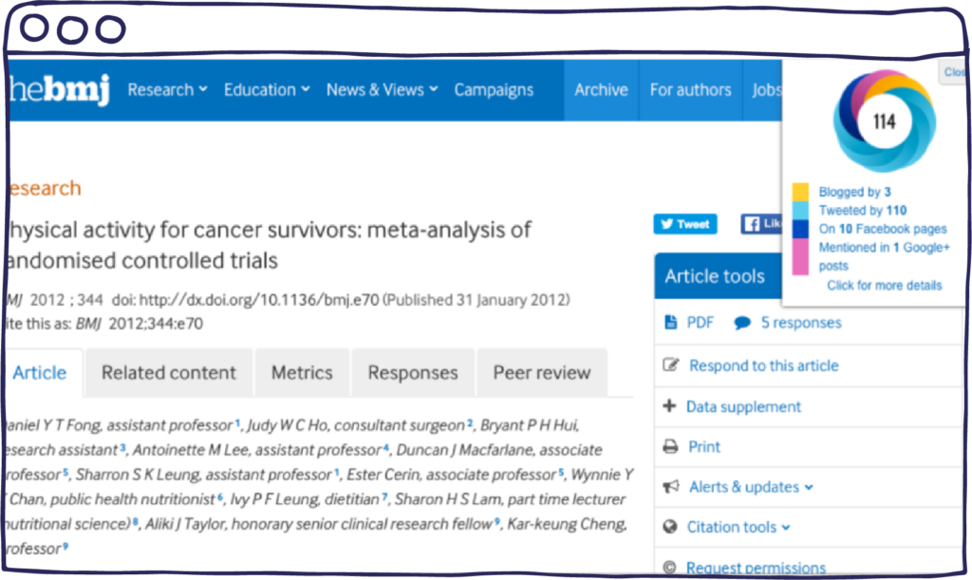Select the Related content tab
This screenshot has width=972, height=580.
point(169,373)
